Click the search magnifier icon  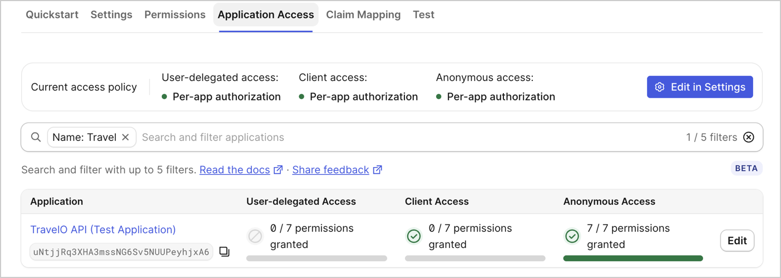tap(36, 137)
